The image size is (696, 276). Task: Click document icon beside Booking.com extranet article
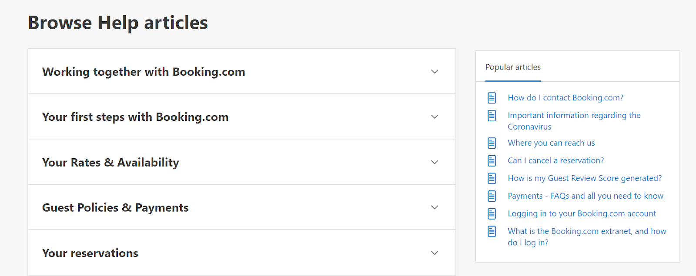point(492,231)
